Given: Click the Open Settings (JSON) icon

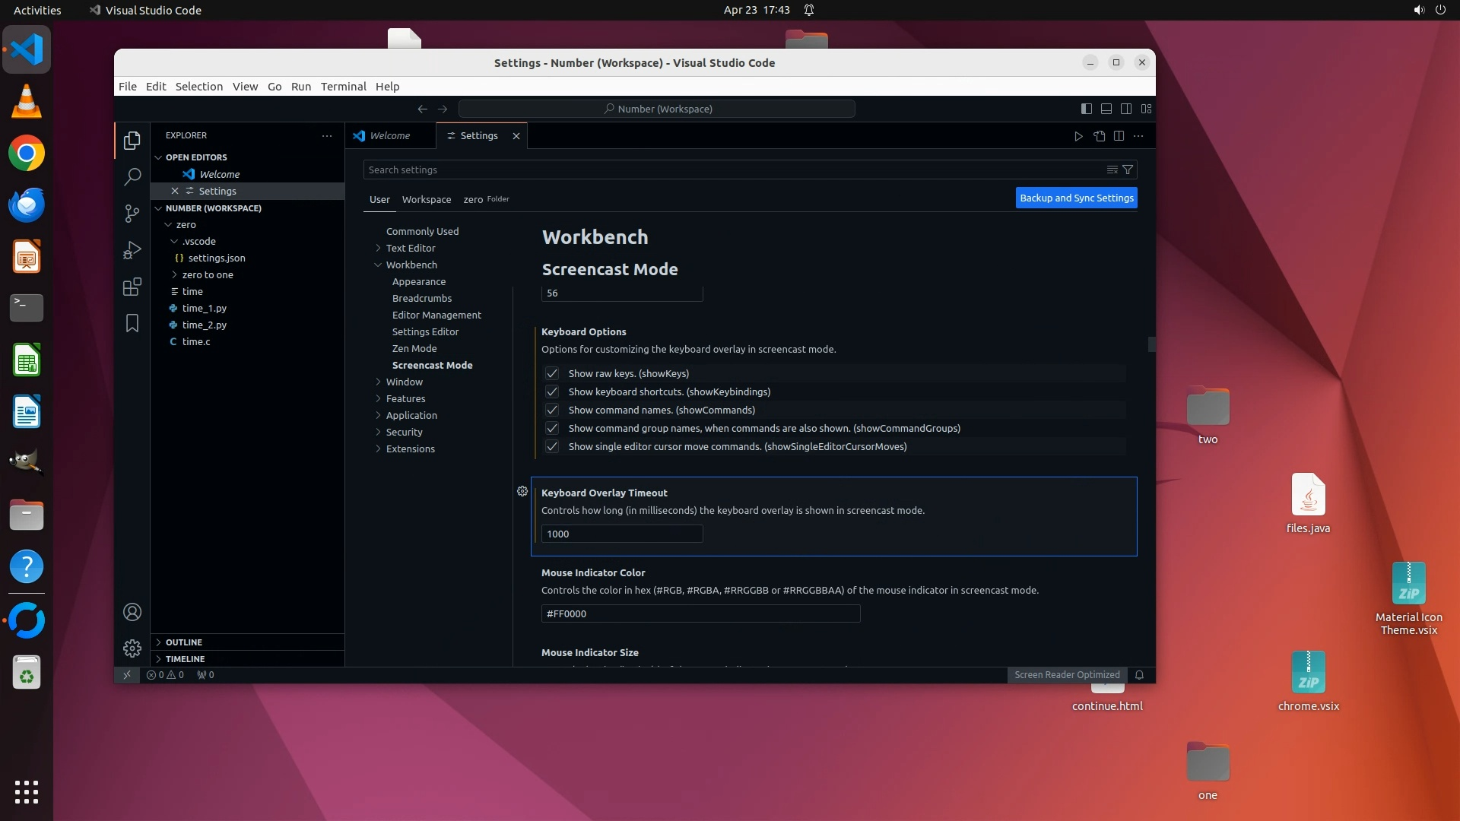Looking at the screenshot, I should pos(1099,136).
